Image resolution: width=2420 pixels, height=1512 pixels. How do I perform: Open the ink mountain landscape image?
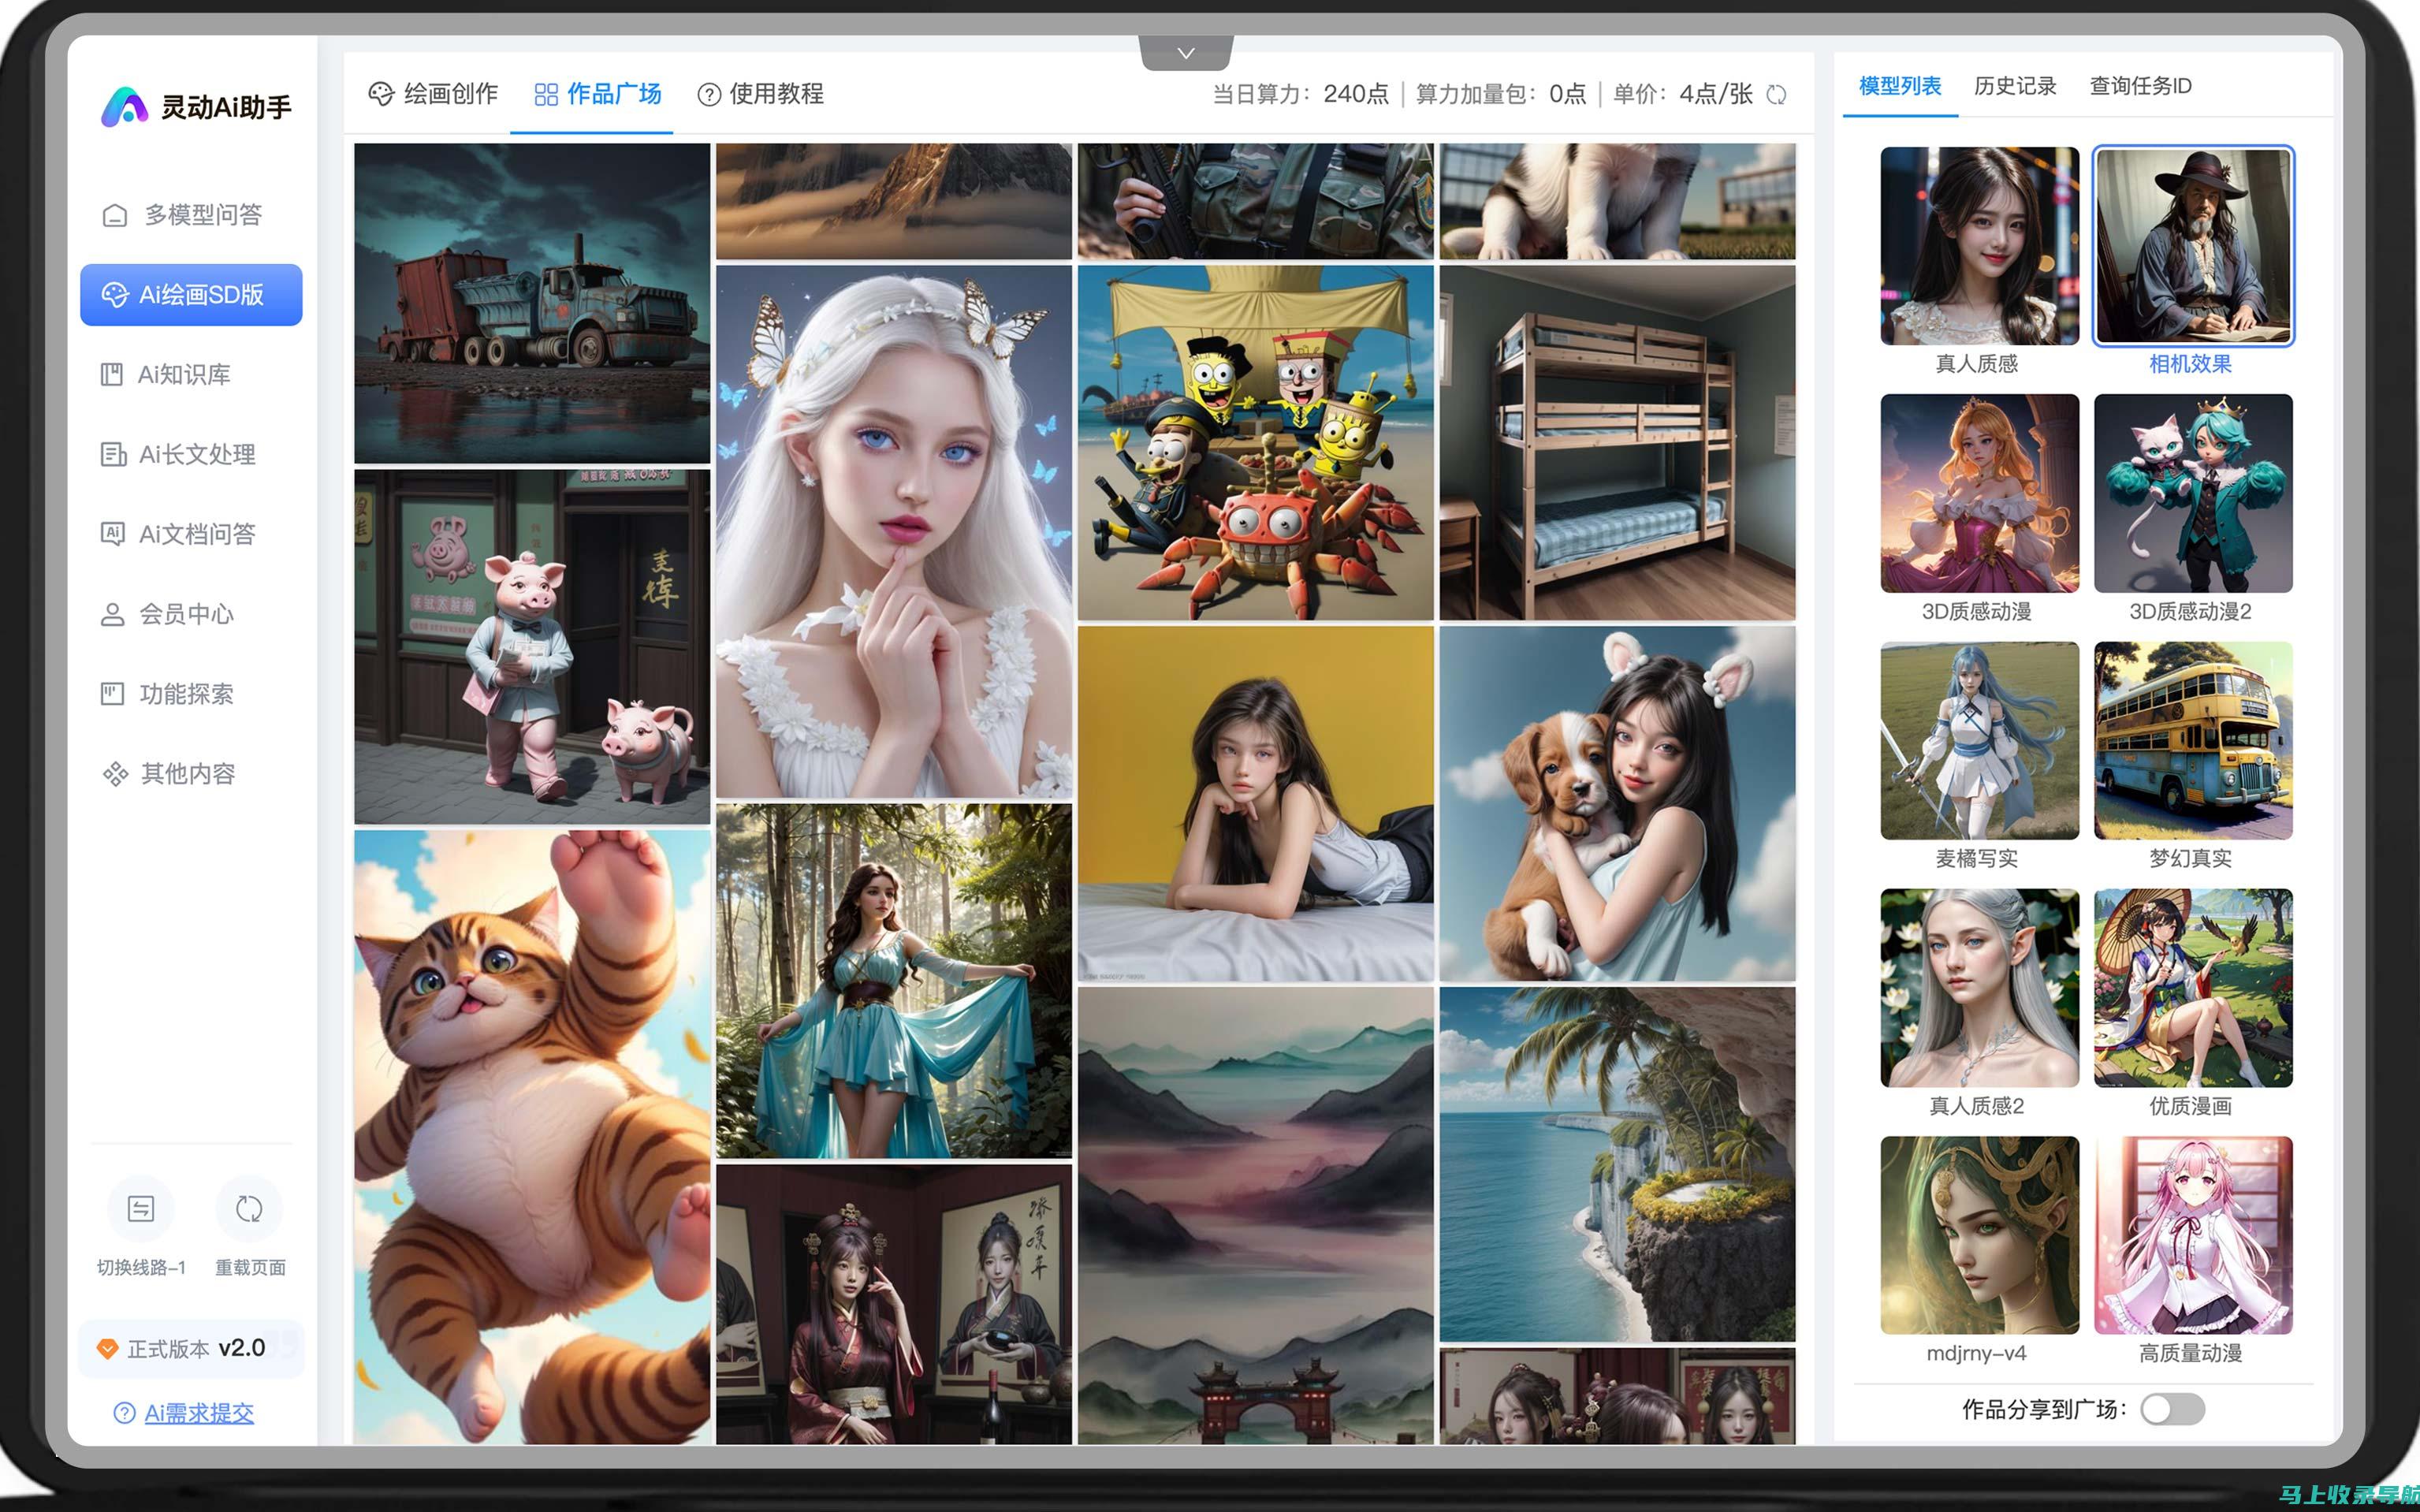point(1256,1215)
